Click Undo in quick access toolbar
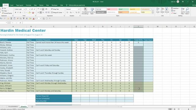 click(1, 18)
